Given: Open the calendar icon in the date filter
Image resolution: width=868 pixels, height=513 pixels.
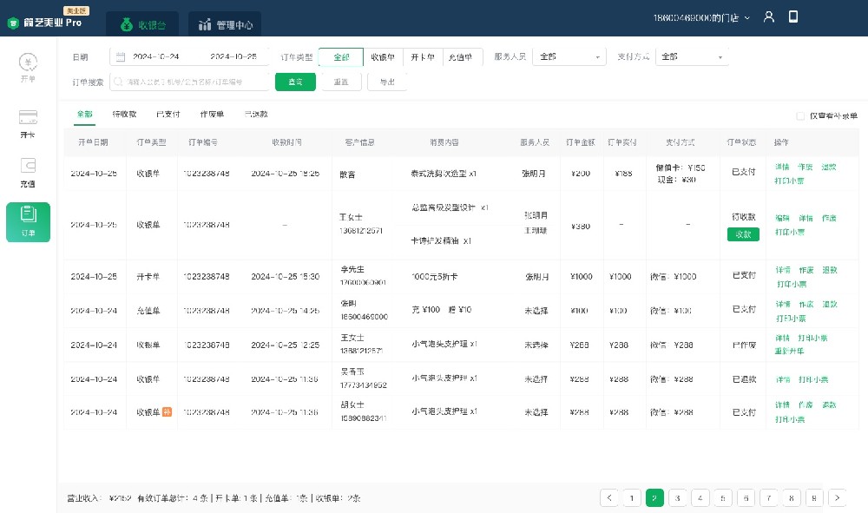Looking at the screenshot, I should 119,56.
